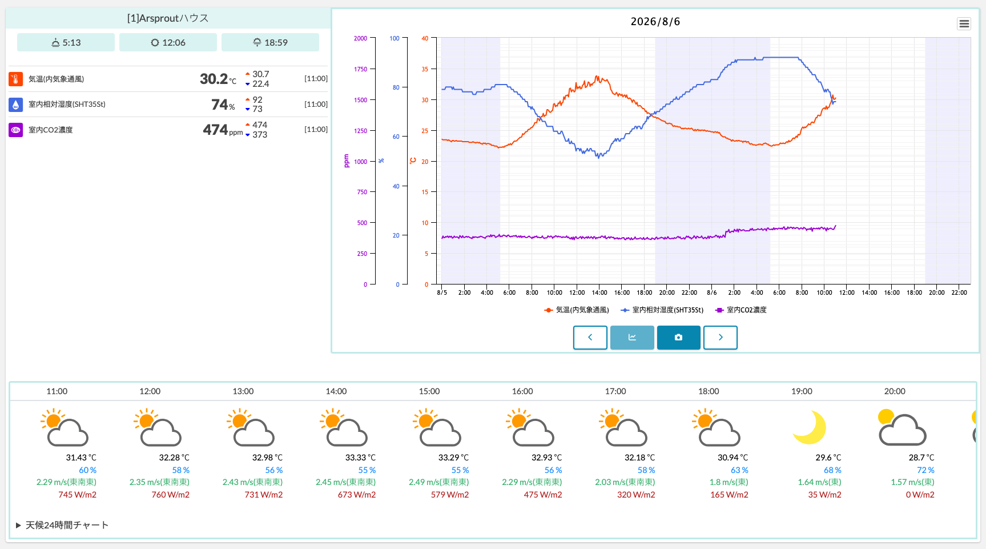Click the blue humidity droplet icon
This screenshot has height=549, width=986.
16,105
